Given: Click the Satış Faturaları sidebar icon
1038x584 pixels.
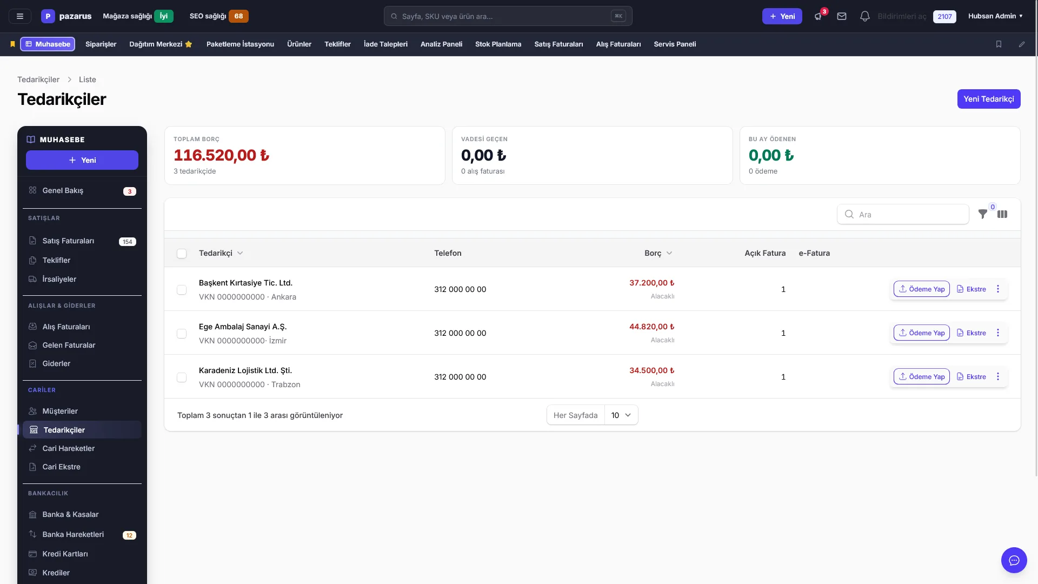Looking at the screenshot, I should 32,241.
